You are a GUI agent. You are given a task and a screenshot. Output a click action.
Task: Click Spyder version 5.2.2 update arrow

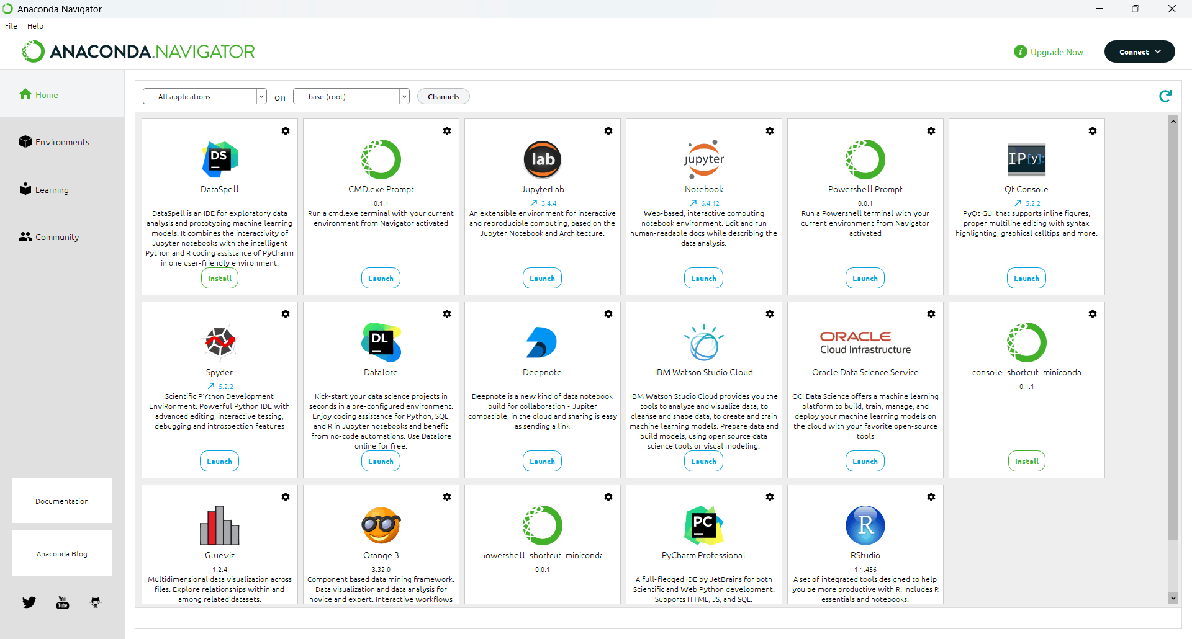tap(211, 386)
